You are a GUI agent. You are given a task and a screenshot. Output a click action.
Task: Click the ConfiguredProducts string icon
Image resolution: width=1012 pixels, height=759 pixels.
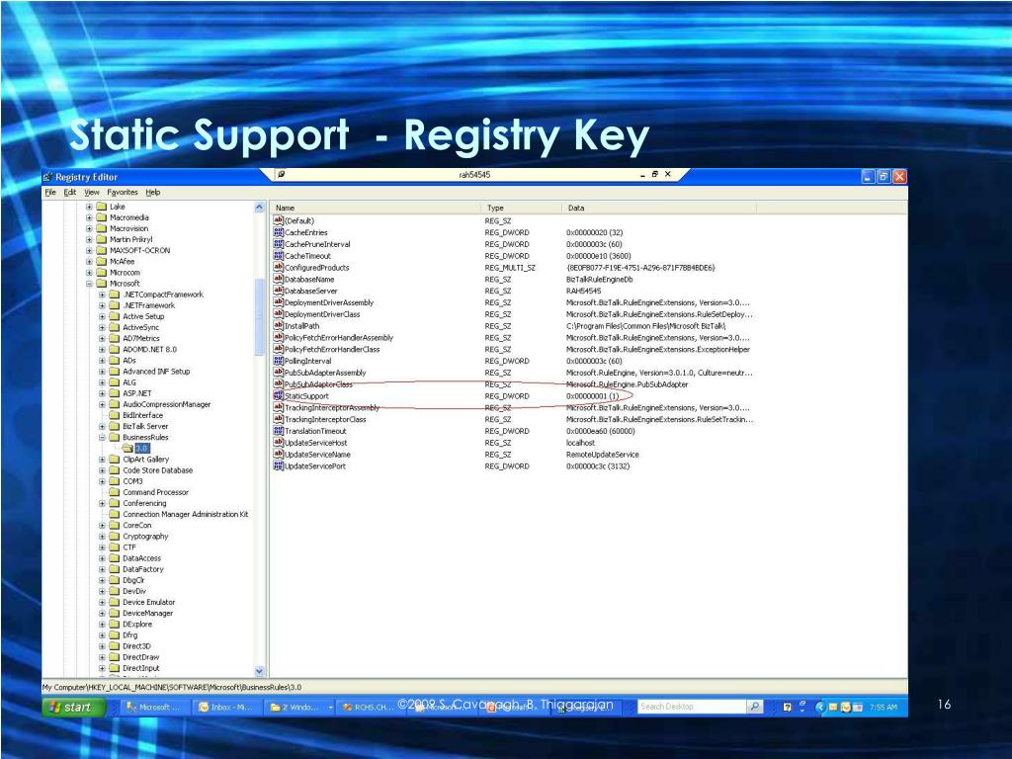(x=278, y=267)
